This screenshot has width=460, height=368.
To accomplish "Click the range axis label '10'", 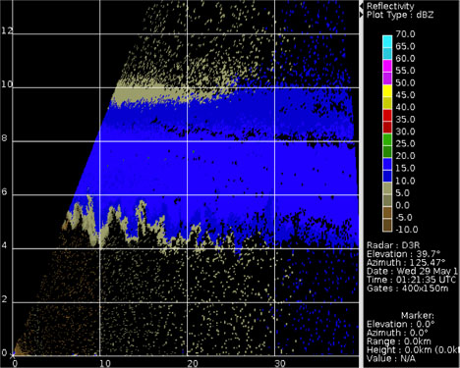I will coord(105,363).
